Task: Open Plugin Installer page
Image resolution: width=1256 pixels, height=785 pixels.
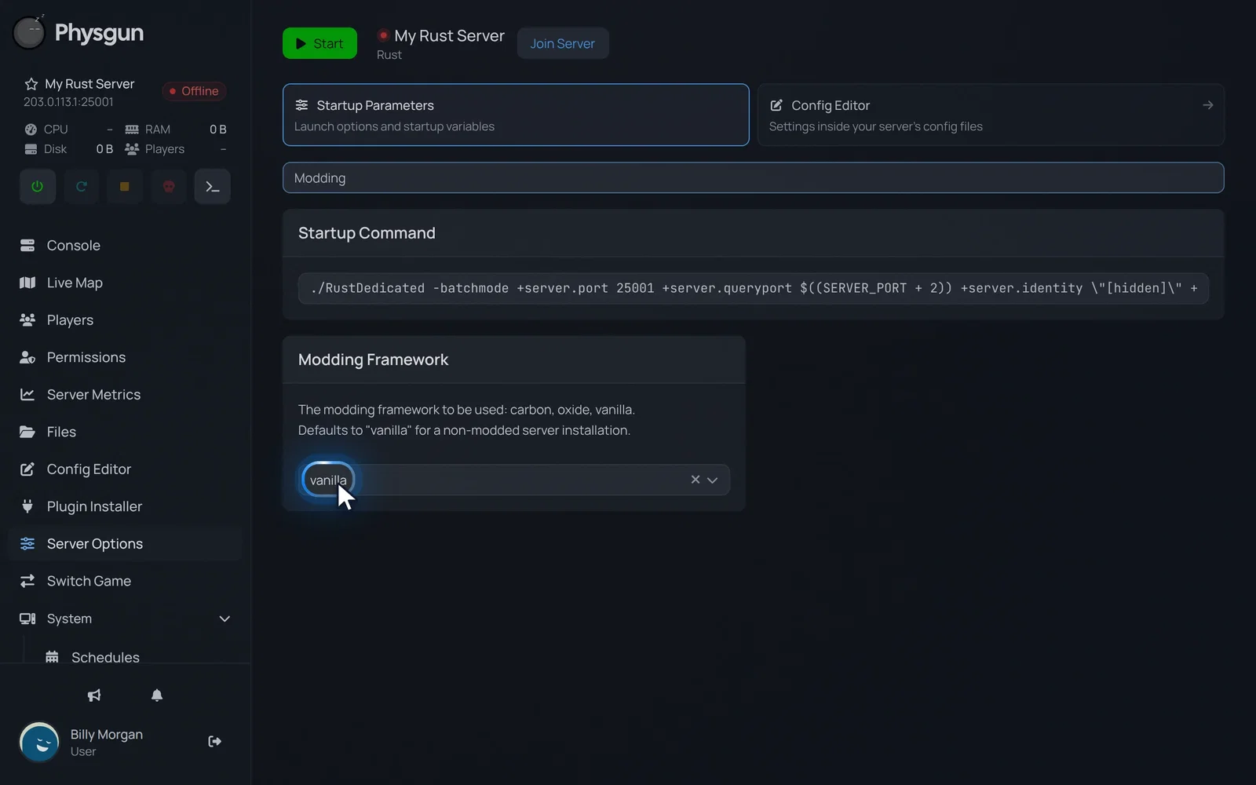Action: [x=126, y=506]
